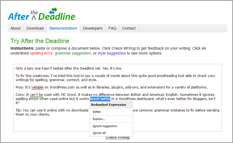
Task: Click the blue 'style suggestion' text in instructions
Action: (111, 53)
